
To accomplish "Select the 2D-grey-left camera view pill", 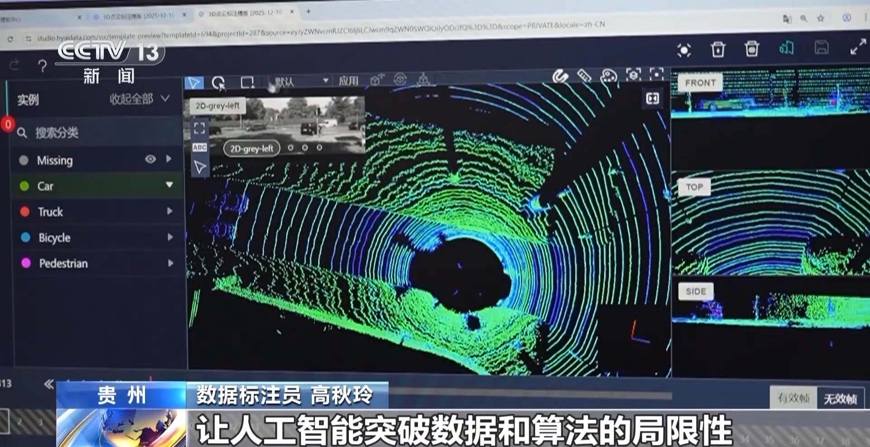I will click(x=251, y=148).
